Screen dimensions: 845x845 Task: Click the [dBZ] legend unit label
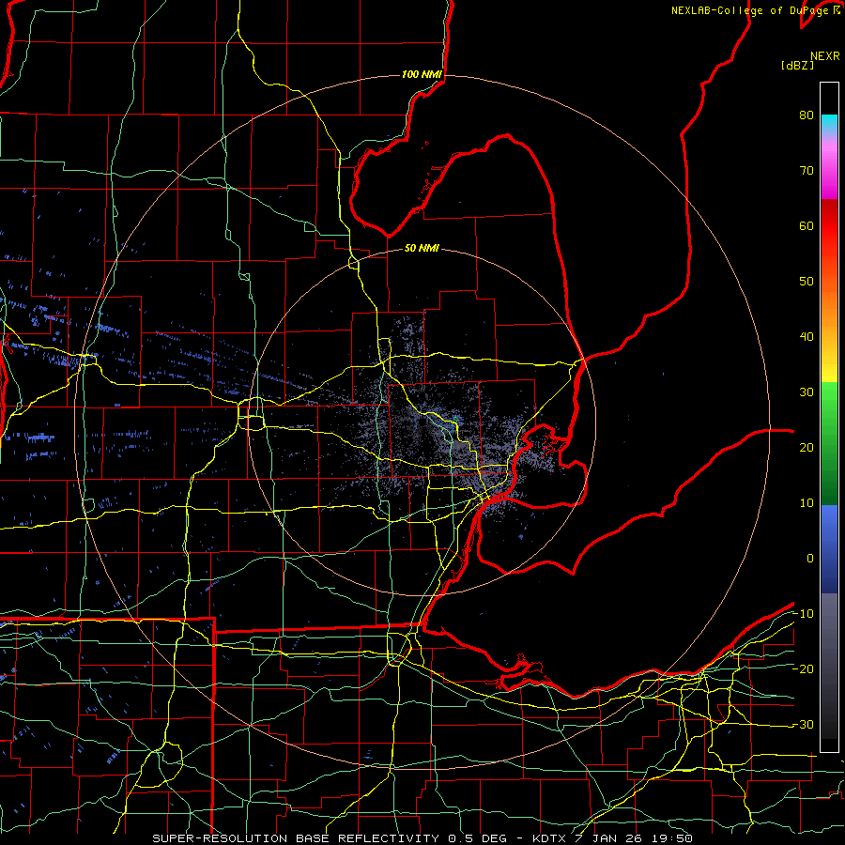pyautogui.click(x=797, y=65)
